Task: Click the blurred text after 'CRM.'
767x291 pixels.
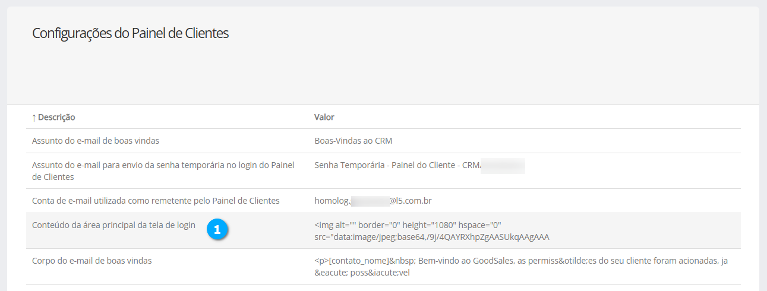Action: click(x=503, y=165)
